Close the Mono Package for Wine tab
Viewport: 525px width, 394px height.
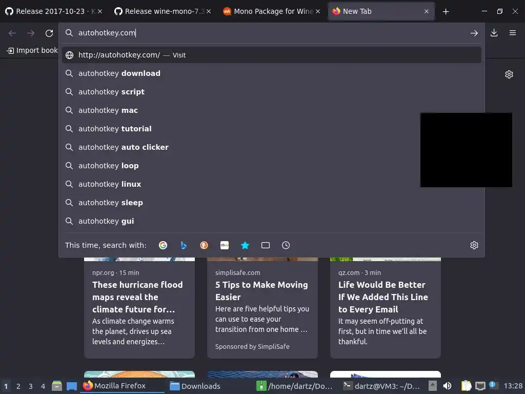[318, 11]
